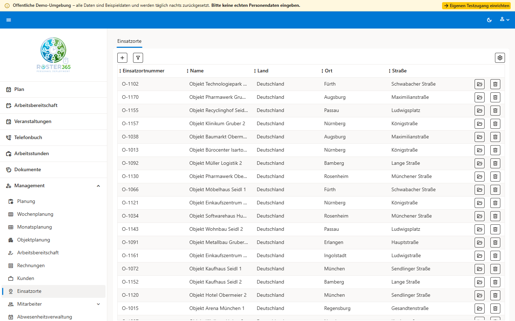Open record O-1170 with folder icon

(x=480, y=97)
